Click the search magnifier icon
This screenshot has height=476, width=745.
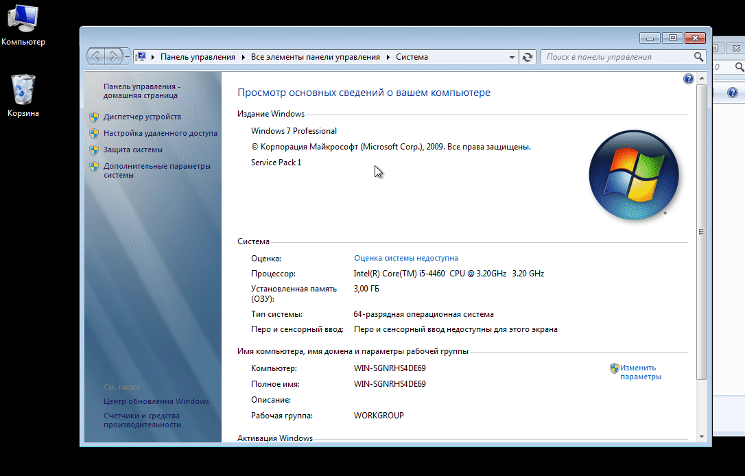coord(698,57)
